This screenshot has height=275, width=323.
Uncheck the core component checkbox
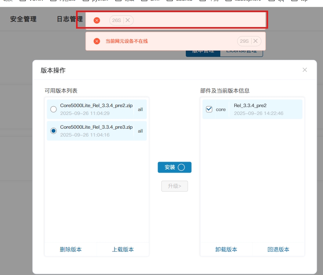pyautogui.click(x=209, y=109)
